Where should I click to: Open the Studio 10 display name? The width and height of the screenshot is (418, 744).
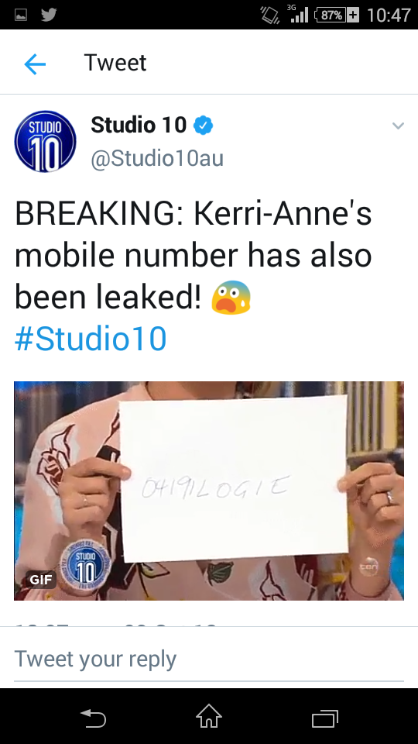pyautogui.click(x=139, y=125)
